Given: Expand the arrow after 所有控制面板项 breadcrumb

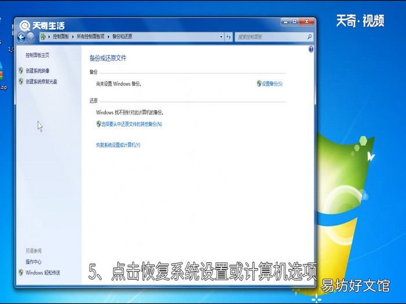Looking at the screenshot, I should (x=108, y=37).
